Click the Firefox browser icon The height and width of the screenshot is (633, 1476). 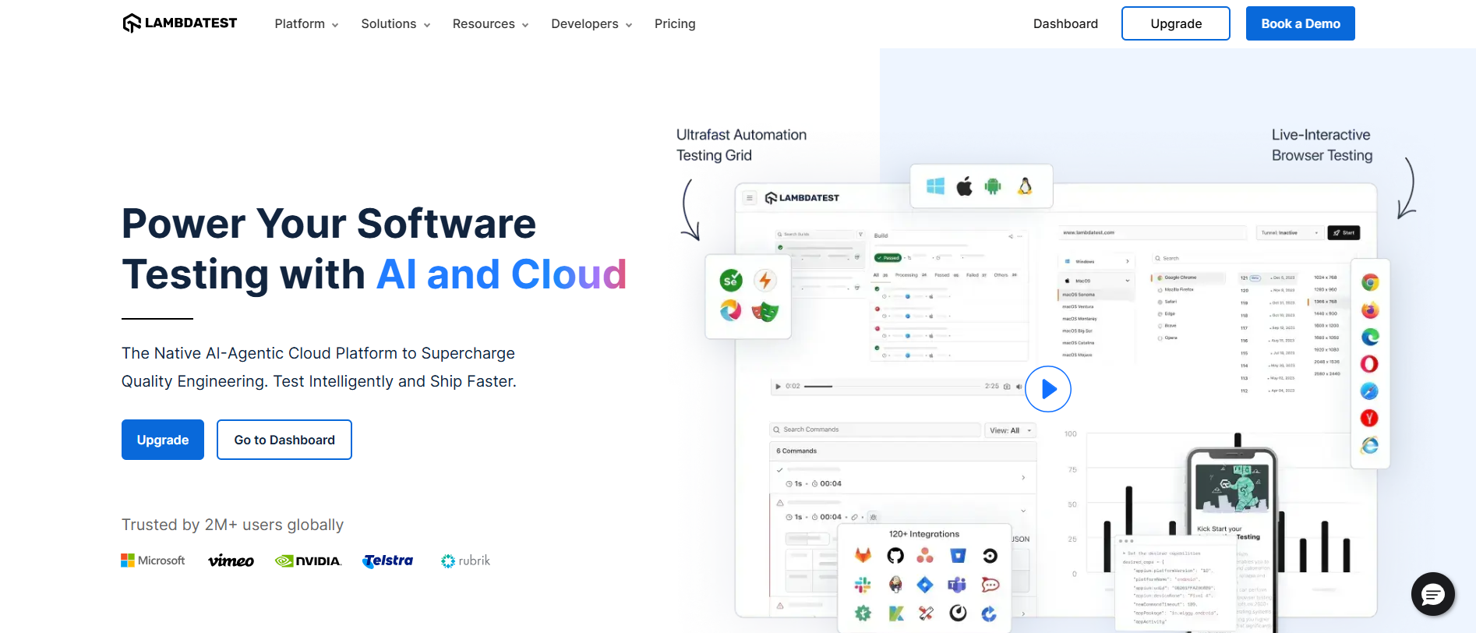tap(1369, 310)
